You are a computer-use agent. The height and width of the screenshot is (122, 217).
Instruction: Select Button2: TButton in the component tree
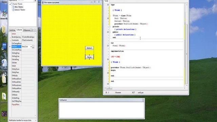[20, 10]
